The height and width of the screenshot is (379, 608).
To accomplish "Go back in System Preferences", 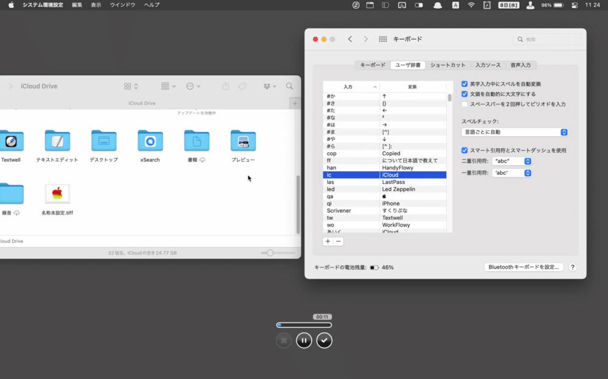I will click(350, 39).
